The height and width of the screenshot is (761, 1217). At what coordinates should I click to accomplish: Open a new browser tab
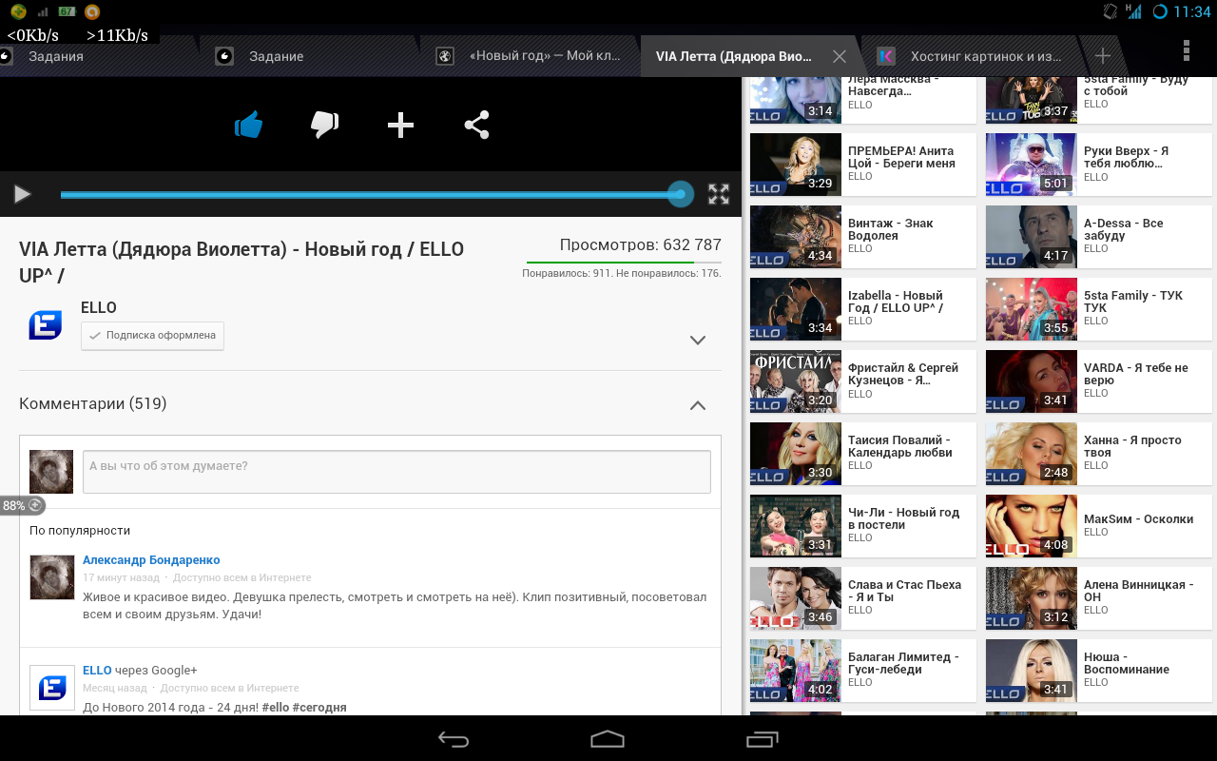click(x=1103, y=55)
